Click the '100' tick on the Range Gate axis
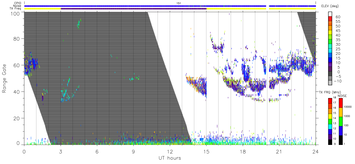The height and width of the screenshot is (164, 355). point(15,13)
